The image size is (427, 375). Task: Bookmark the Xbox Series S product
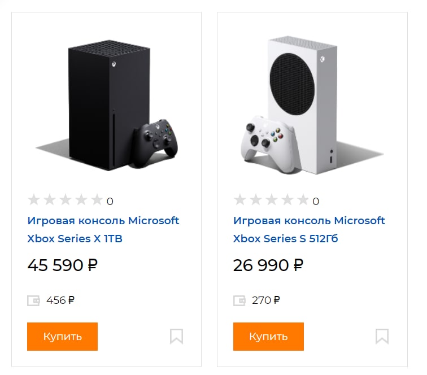click(382, 337)
